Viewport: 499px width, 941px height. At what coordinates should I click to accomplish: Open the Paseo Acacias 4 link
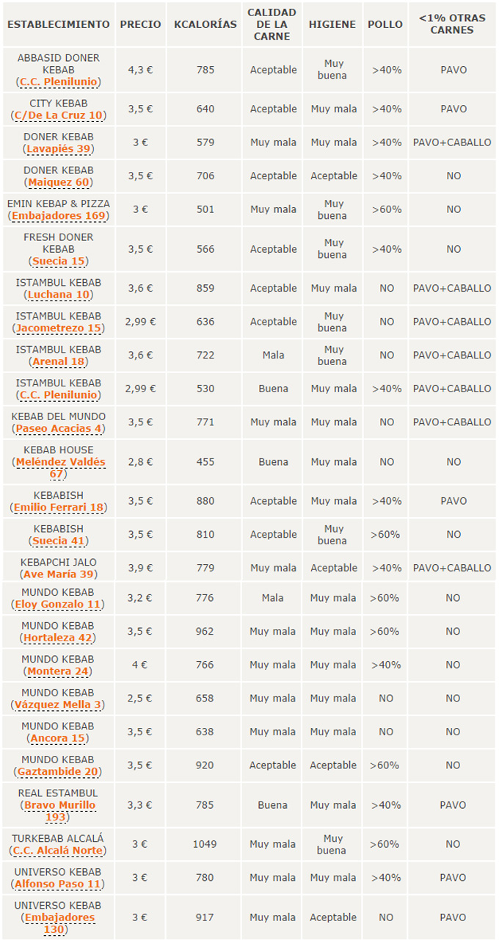pos(59,428)
